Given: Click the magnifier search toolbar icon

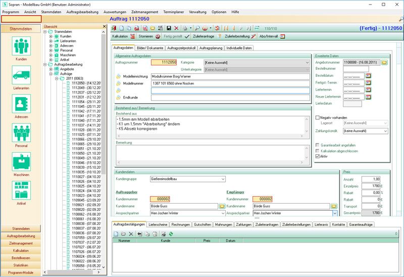Looking at the screenshot, I should point(197,28).
